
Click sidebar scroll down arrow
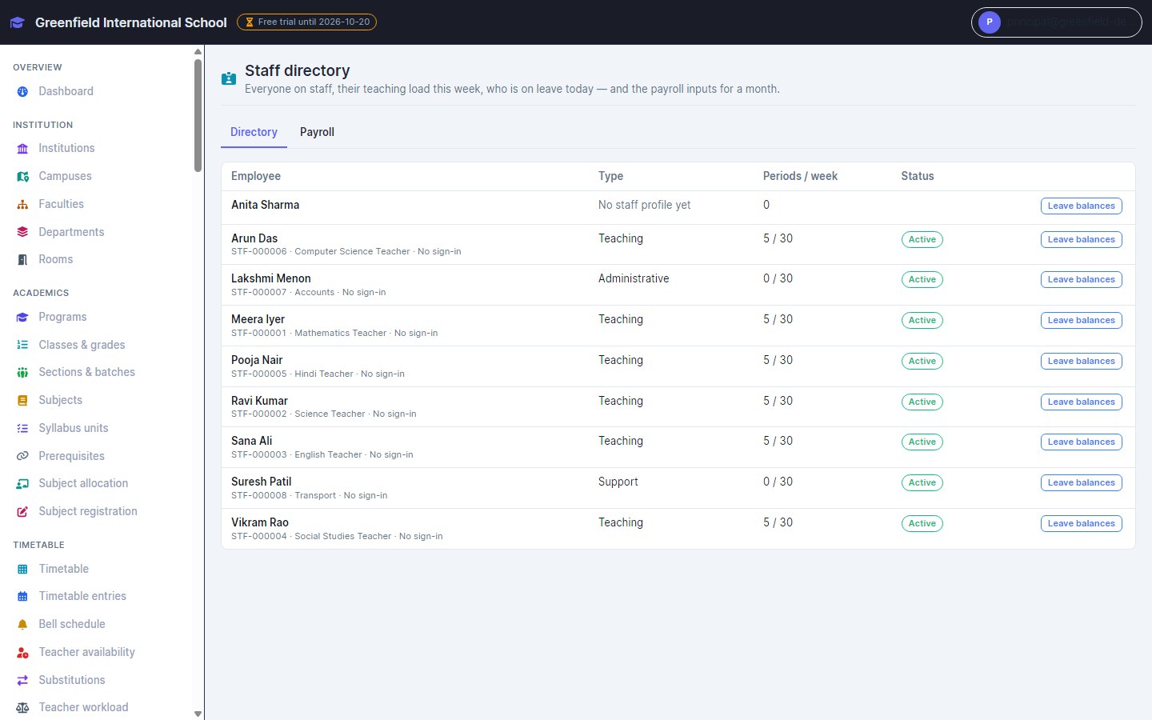pyautogui.click(x=198, y=714)
